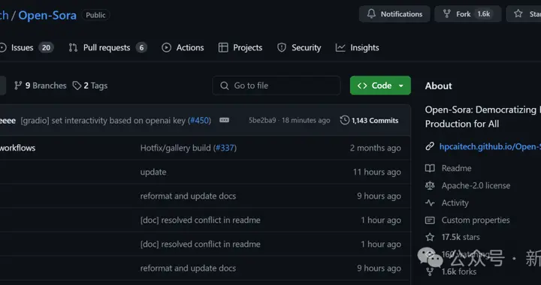Open pull request #450 link
Screen dimensions: 541x285
pos(200,121)
